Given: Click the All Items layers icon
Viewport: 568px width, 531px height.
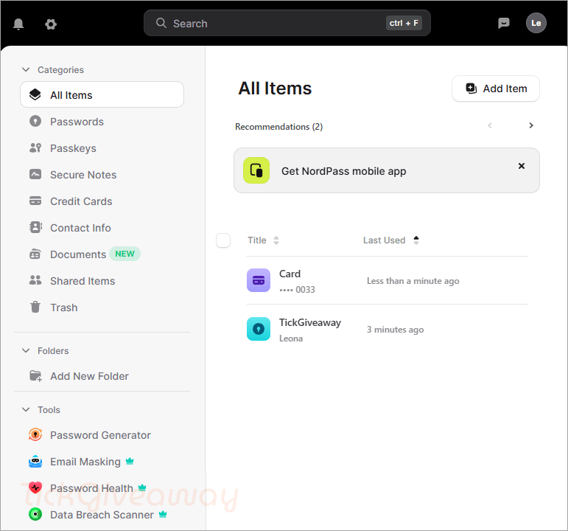Looking at the screenshot, I should click(35, 94).
